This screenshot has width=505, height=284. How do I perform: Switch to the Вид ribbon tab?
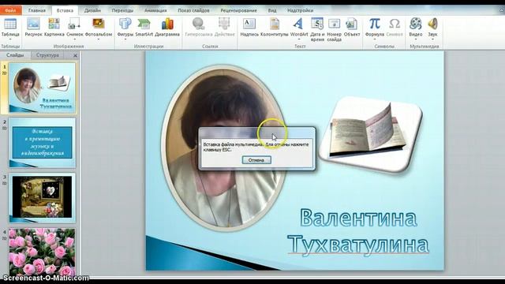(272, 10)
